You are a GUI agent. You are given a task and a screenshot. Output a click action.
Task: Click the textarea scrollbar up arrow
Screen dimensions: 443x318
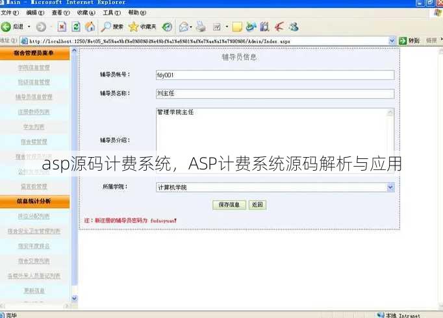click(390, 112)
